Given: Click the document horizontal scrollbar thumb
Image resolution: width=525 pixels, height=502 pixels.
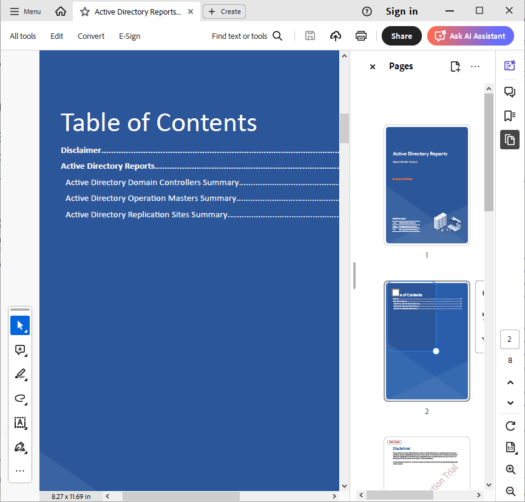Looking at the screenshot, I should [181, 497].
